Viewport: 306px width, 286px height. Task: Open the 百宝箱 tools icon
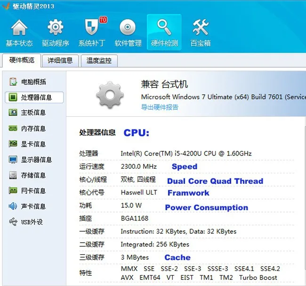pos(201,27)
